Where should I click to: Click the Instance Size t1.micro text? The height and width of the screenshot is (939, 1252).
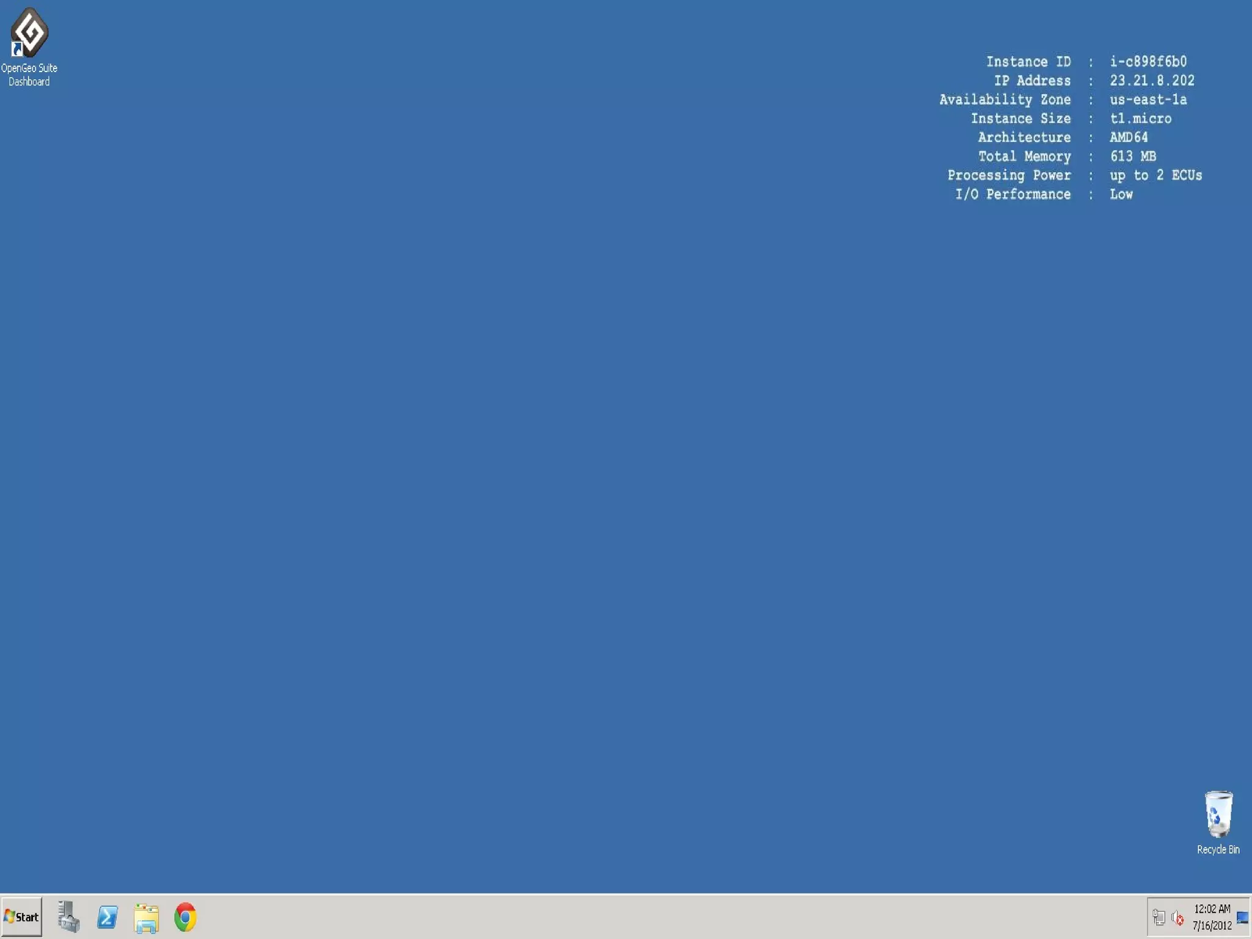pos(1140,119)
